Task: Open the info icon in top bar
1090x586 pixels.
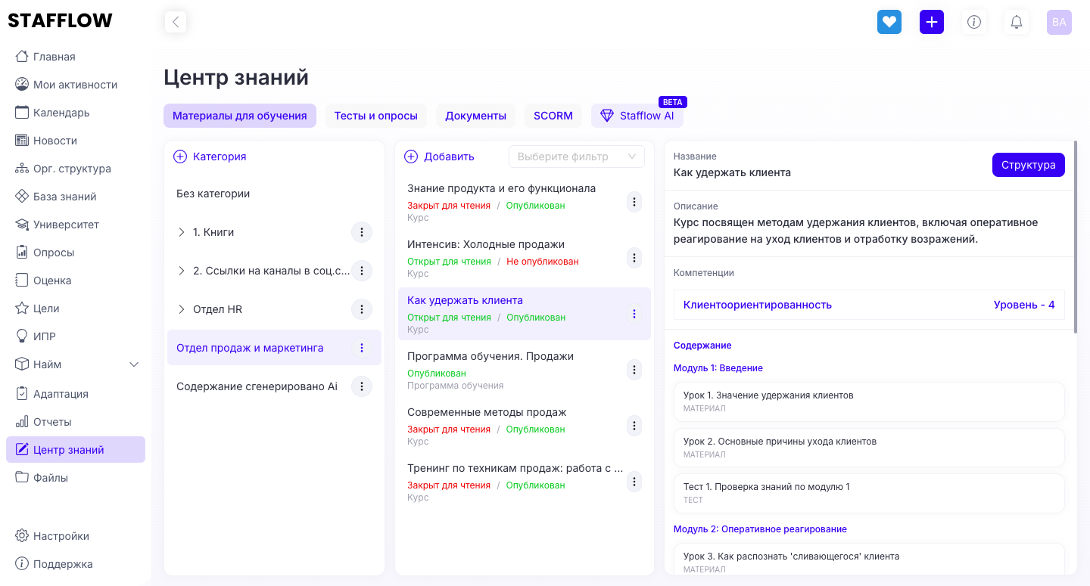Action: click(974, 22)
